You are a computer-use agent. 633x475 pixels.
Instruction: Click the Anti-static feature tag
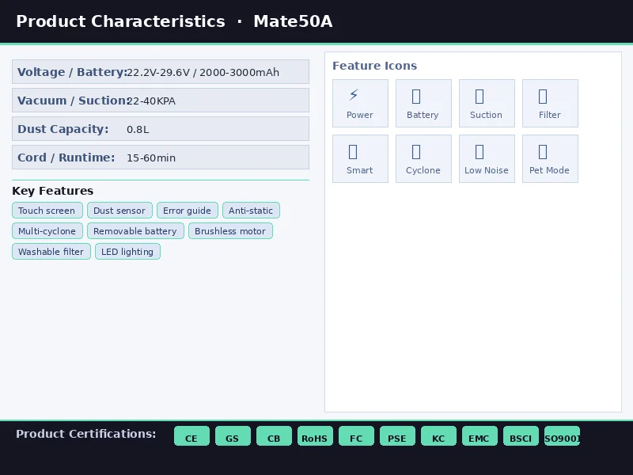click(251, 211)
